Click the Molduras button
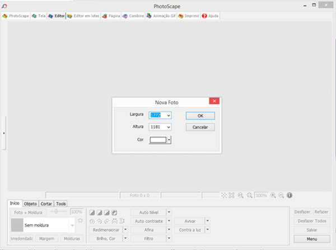The height and width of the screenshot is (250, 336). (x=72, y=238)
